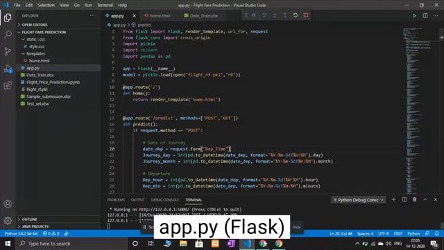Open Extensions view
Viewport: 444px width, 250px height.
click(8, 85)
